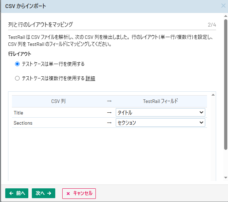Screen dimensions: 228x202
Task: Select the Sections CSV column cell
Action: [23, 123]
